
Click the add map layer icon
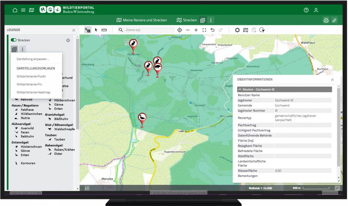pyautogui.click(x=245, y=30)
